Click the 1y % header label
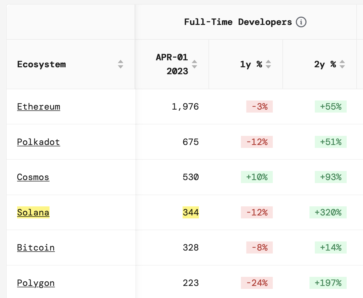 pos(251,64)
